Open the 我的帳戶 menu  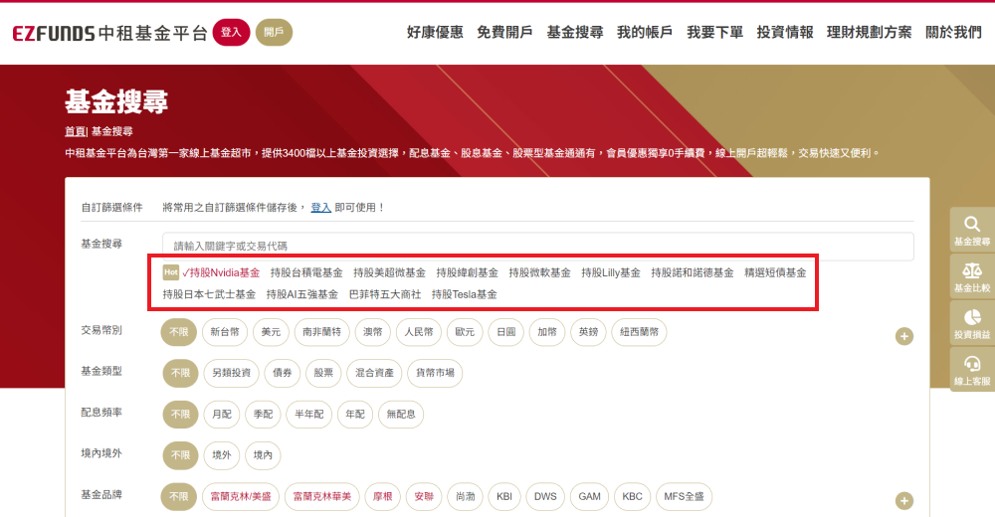(645, 33)
